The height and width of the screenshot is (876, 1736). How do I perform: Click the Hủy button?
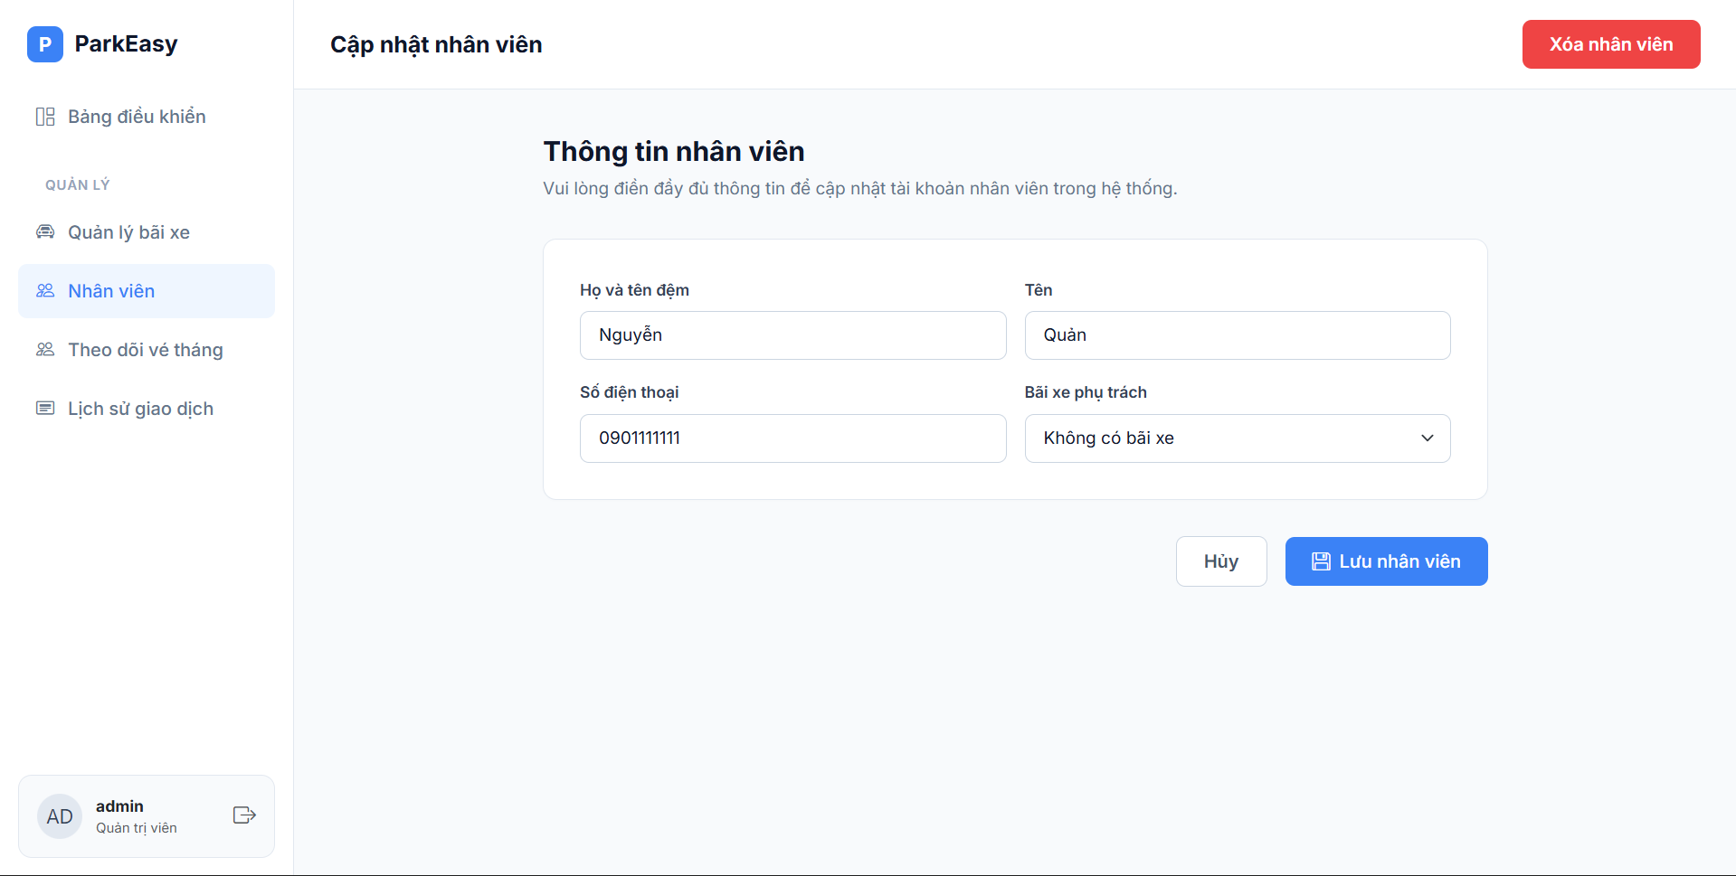tap(1220, 561)
